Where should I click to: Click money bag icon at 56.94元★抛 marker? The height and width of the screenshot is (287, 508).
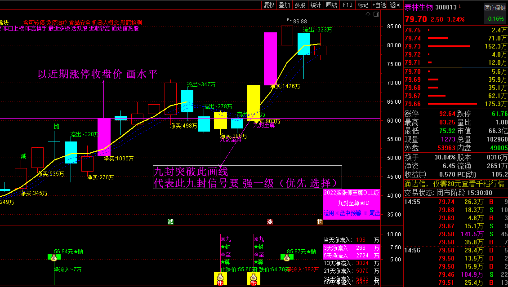[54, 258]
